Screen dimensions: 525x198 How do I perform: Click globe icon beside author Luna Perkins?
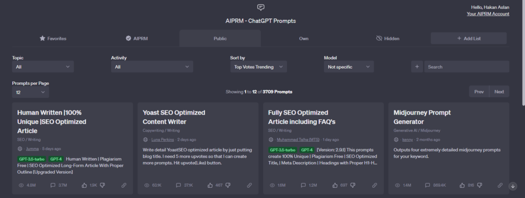145,140
